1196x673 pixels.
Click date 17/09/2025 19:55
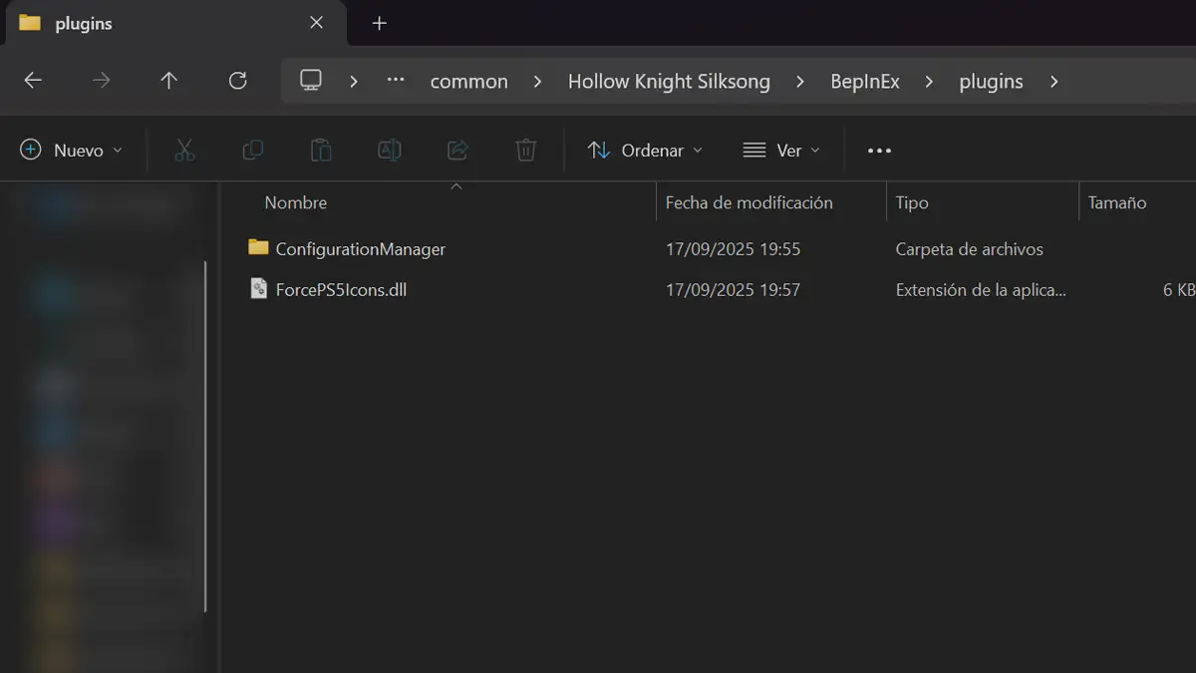coord(733,249)
